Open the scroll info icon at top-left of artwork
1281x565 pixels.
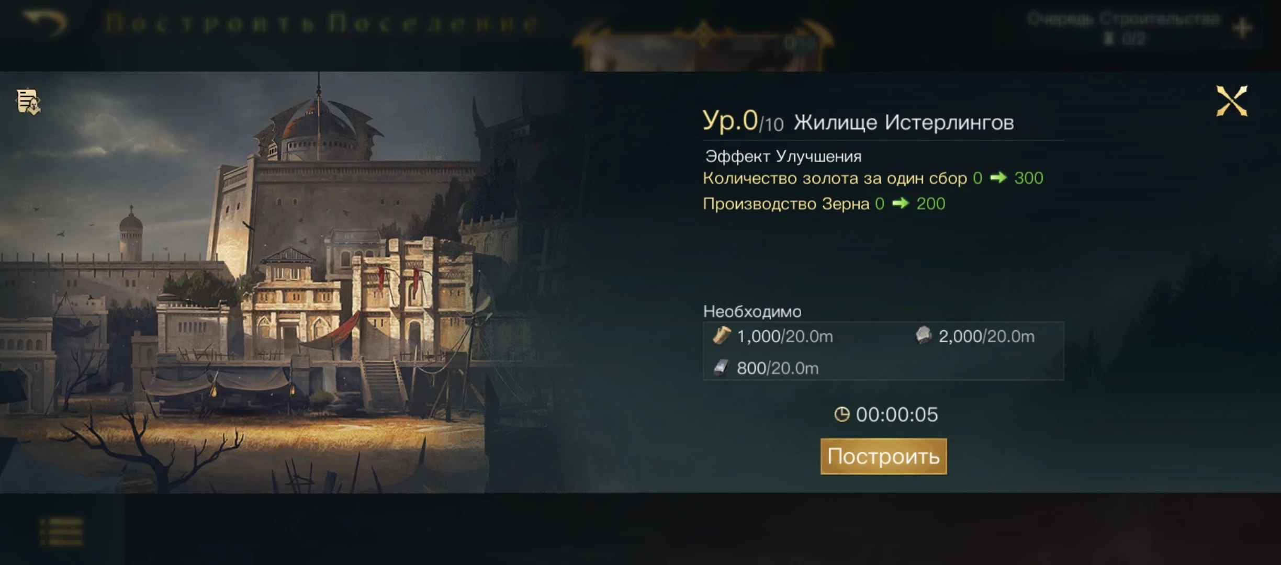tap(28, 101)
